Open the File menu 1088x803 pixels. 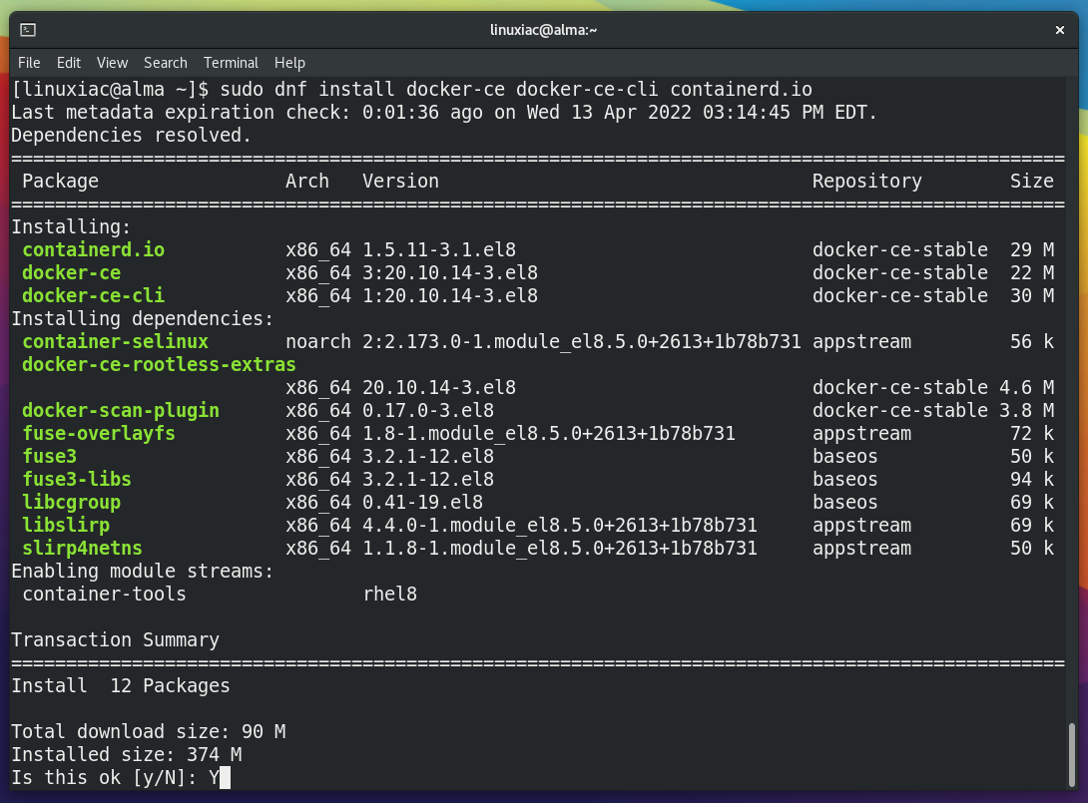tap(29, 63)
